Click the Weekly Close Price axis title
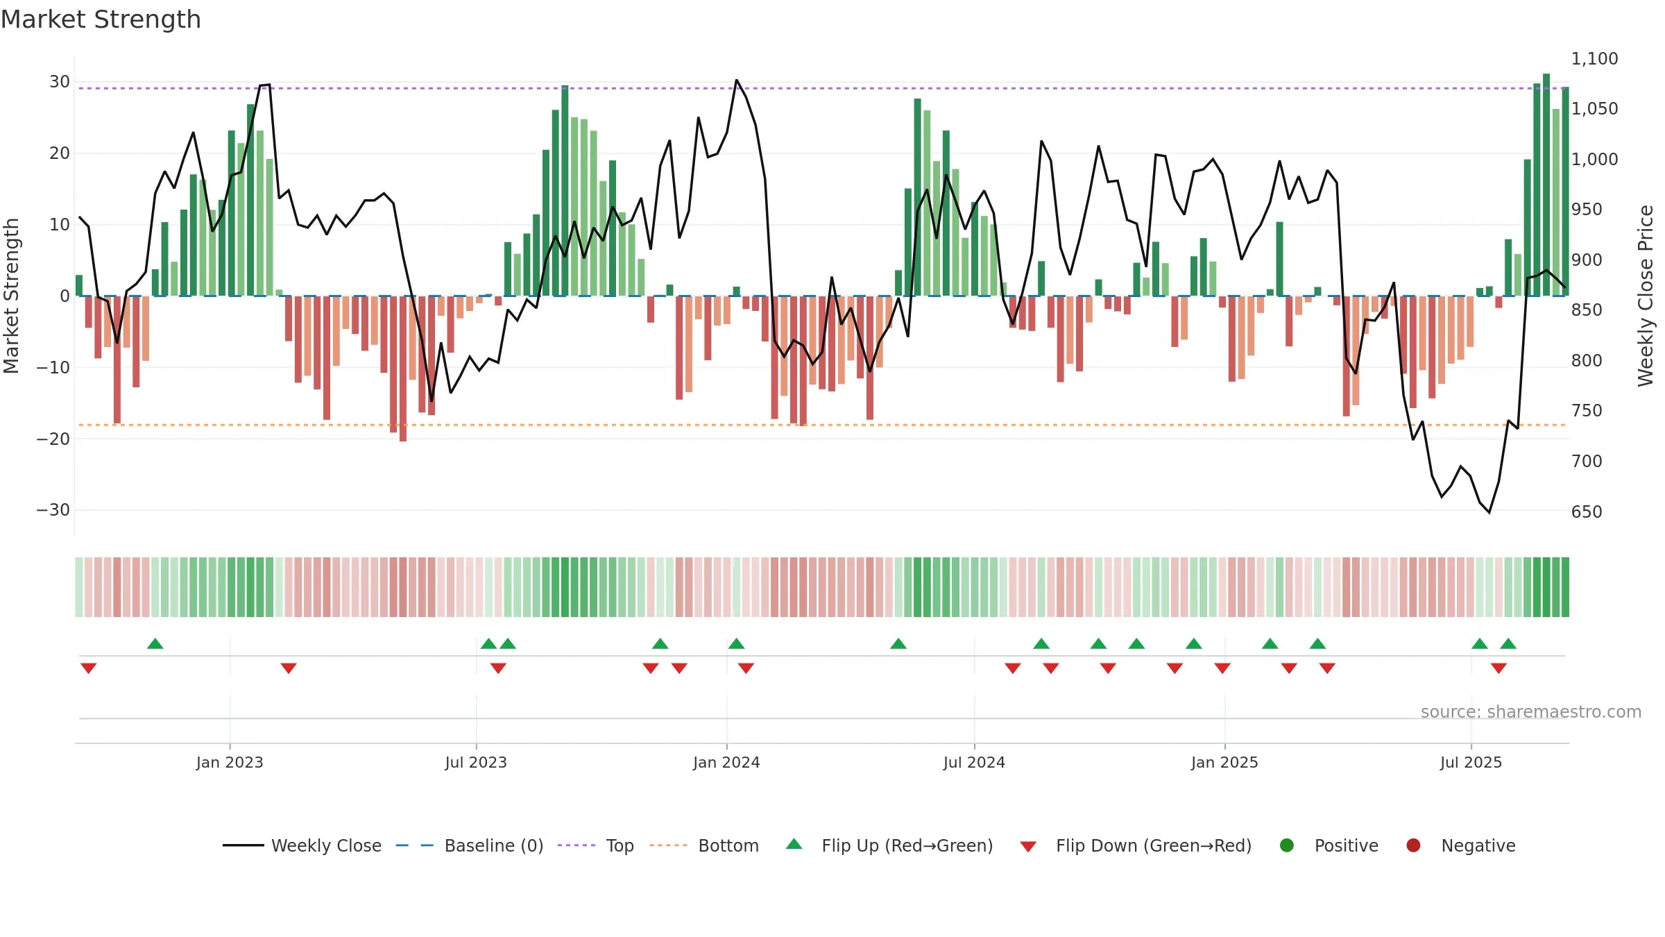The image size is (1665, 937). tap(1646, 296)
